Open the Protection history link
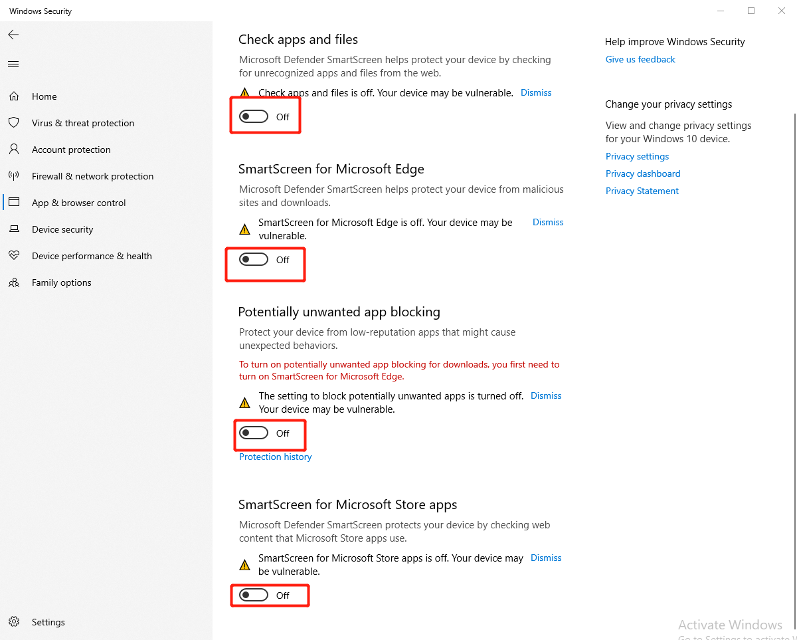Viewport: 797px width, 640px height. (275, 457)
